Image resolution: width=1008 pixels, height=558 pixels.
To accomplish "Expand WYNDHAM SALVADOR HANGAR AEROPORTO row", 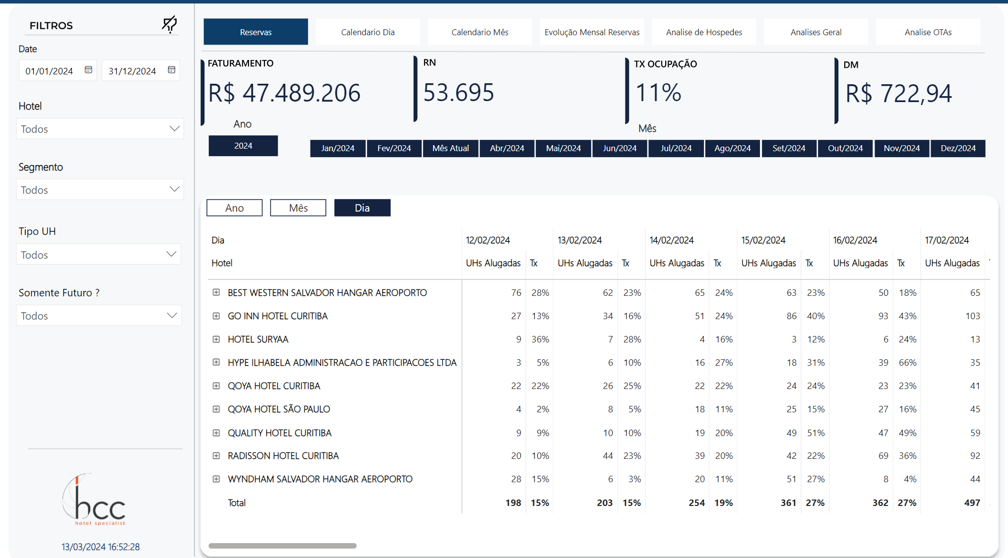I will coord(216,479).
